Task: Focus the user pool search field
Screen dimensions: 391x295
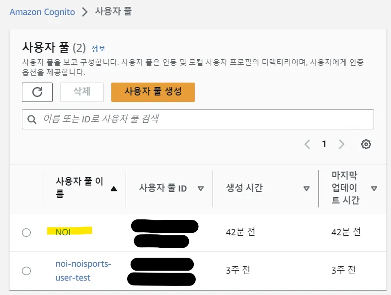Action: pyautogui.click(x=204, y=119)
